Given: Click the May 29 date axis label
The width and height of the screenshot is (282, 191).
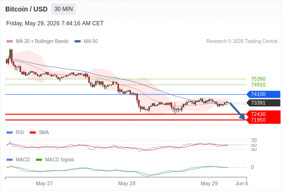Looking at the screenshot, I should click(x=209, y=183).
